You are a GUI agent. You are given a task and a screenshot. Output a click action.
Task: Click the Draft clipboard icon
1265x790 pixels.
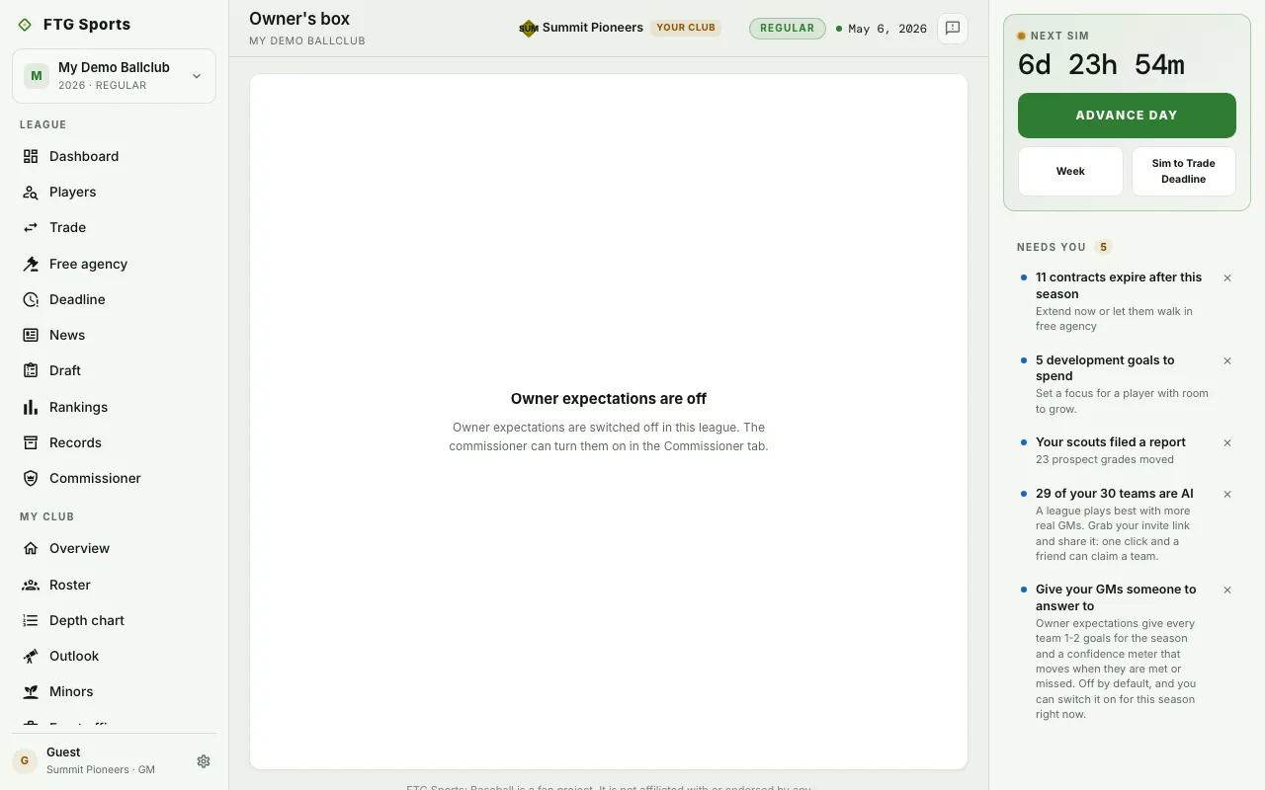coord(31,370)
